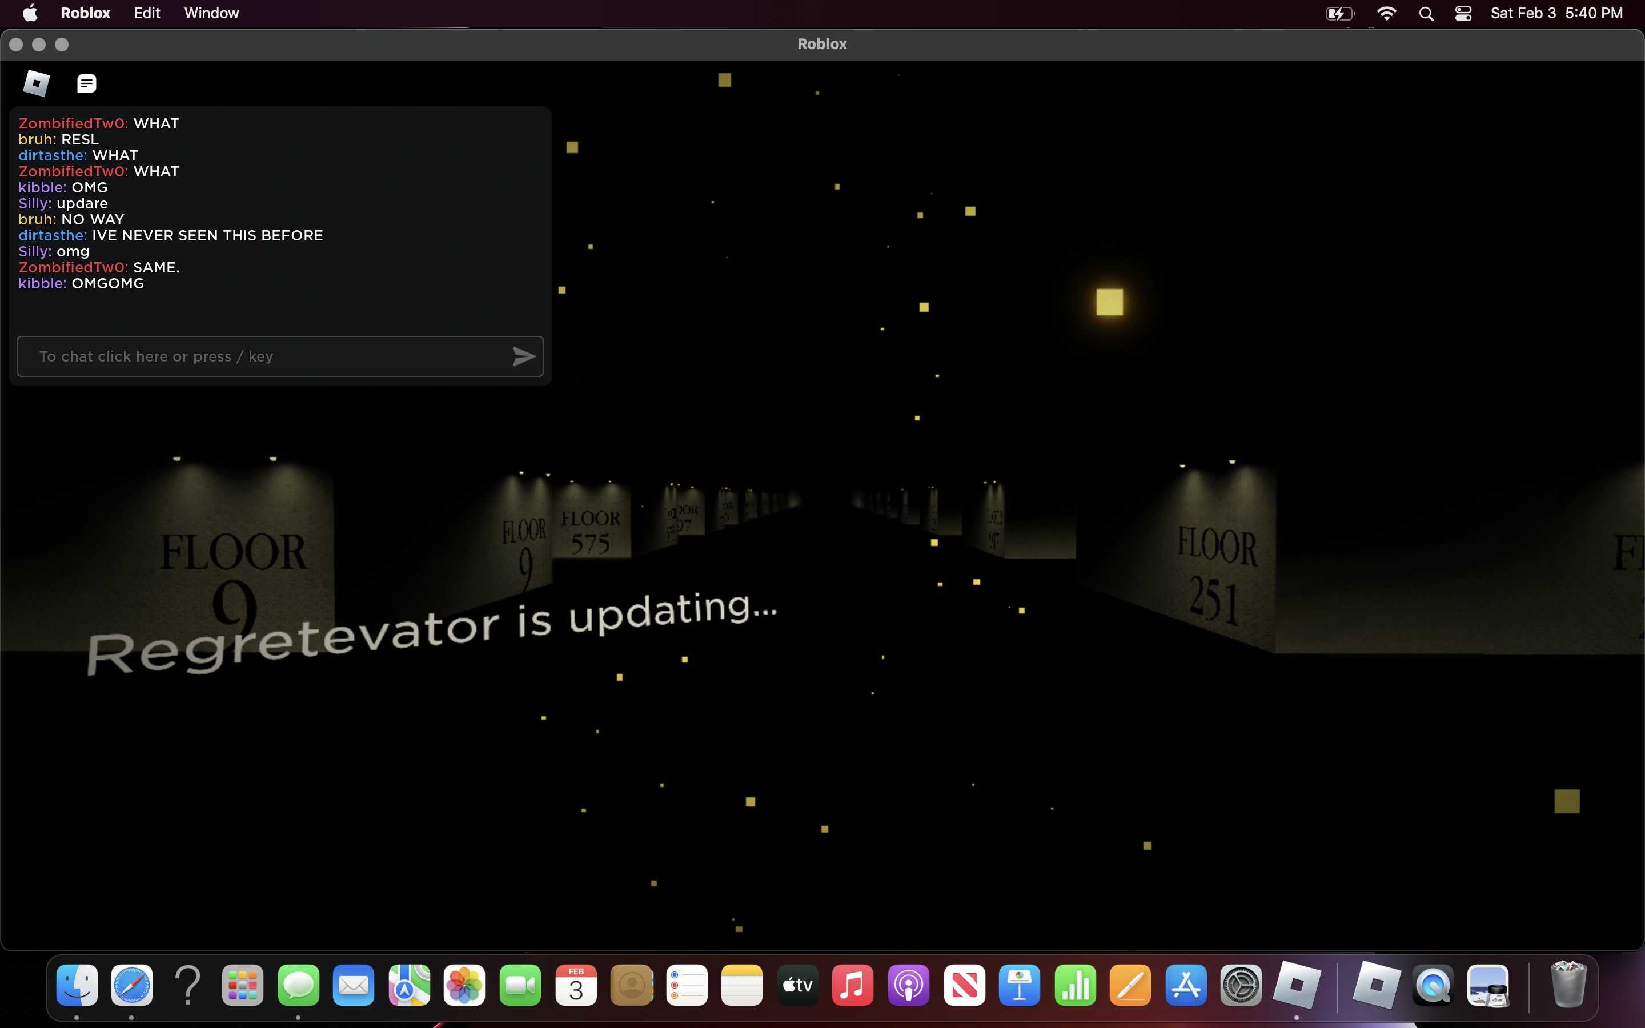Launch Safari from the dock

click(x=132, y=985)
